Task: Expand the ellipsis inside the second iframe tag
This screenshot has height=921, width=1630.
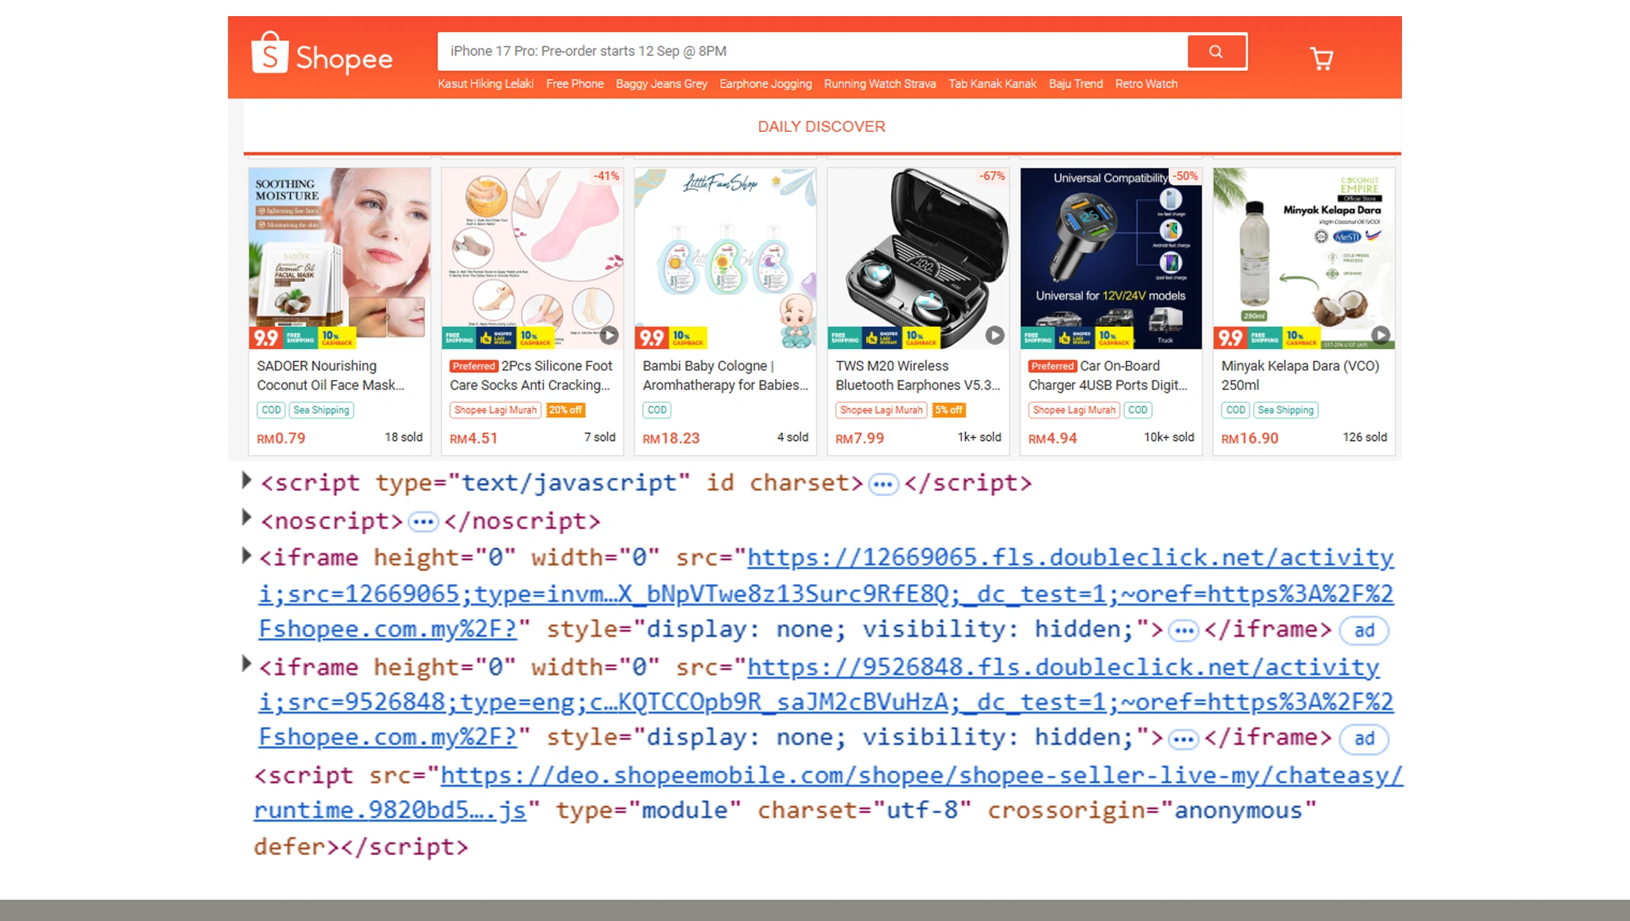Action: coord(1182,738)
